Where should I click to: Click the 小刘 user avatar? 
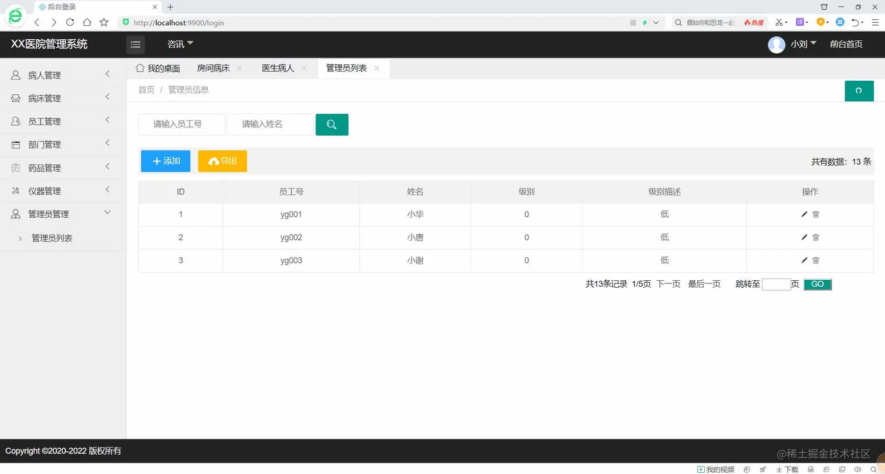776,44
